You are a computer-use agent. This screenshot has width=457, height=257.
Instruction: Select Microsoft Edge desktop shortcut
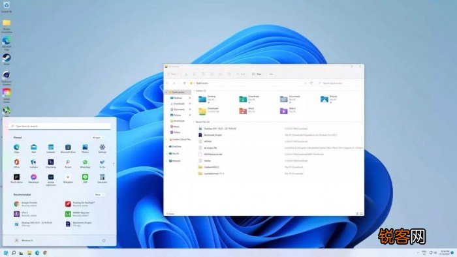7,43
